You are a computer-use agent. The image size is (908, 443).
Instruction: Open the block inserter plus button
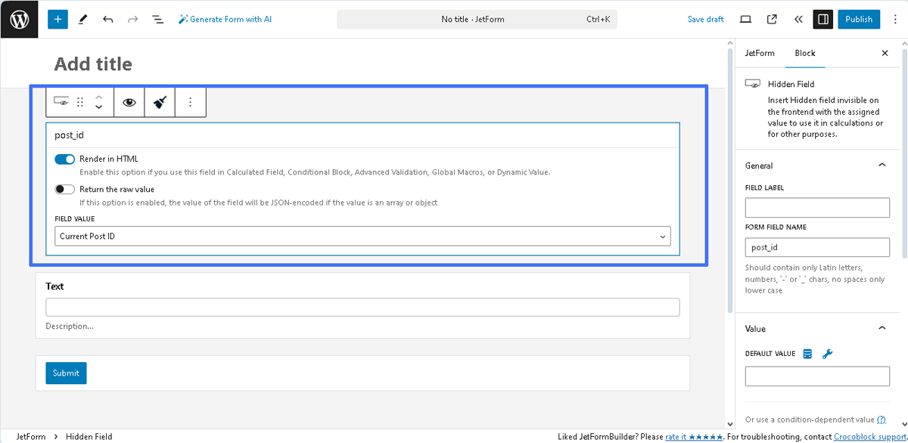click(58, 19)
